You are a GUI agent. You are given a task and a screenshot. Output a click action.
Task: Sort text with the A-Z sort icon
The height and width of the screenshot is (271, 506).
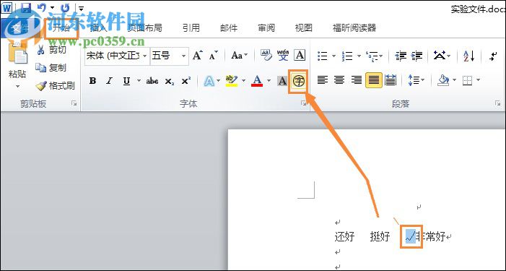click(x=469, y=56)
